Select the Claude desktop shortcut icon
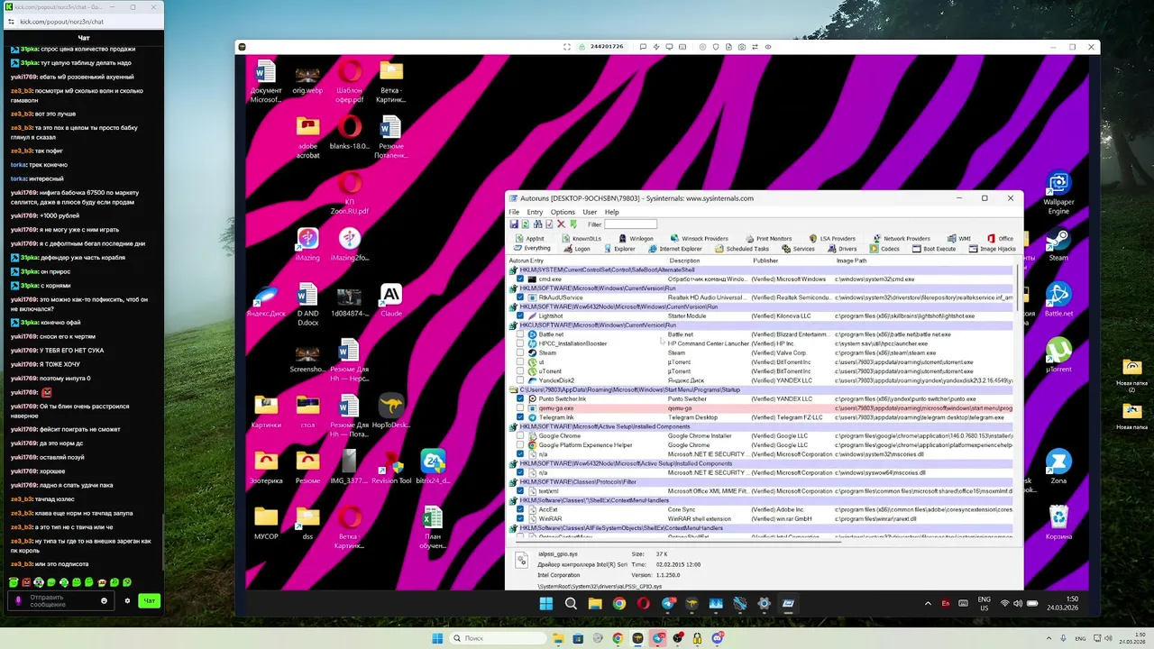This screenshot has width=1154, height=649. (391, 300)
